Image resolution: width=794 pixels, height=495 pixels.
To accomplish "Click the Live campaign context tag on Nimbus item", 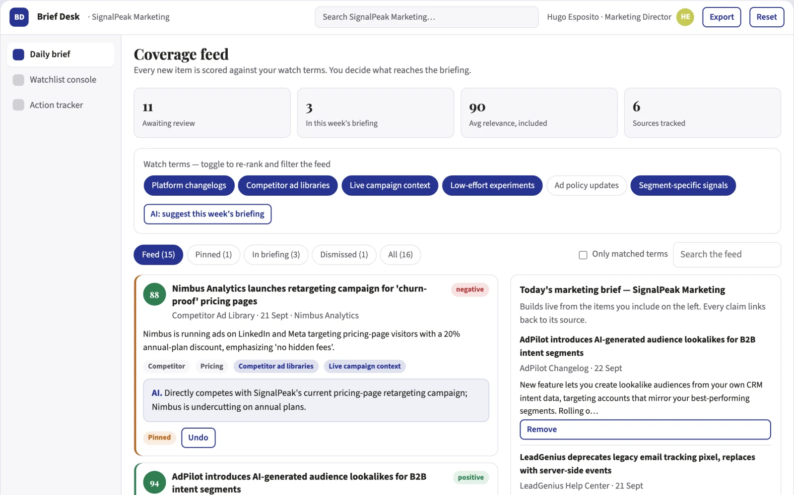I will 365,366.
